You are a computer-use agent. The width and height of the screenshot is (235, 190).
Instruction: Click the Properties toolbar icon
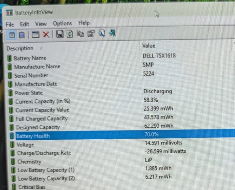click(91, 33)
